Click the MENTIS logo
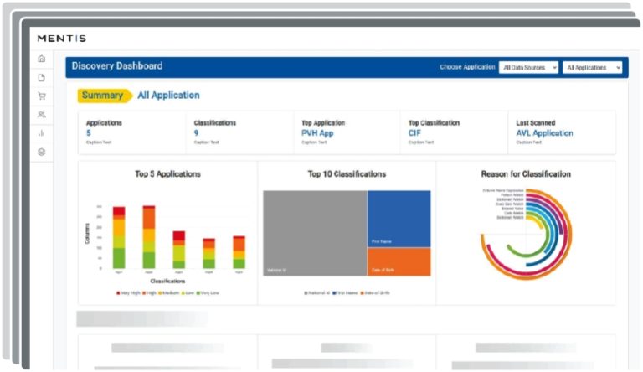Viewport: 643px width, 372px height. pos(61,39)
